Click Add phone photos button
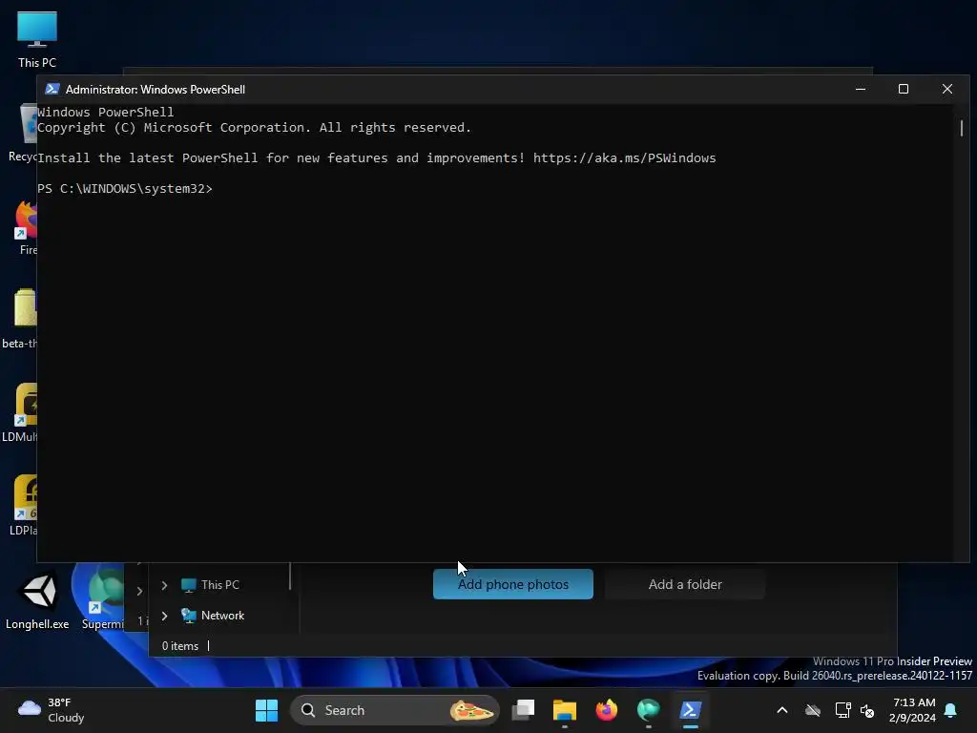This screenshot has width=977, height=733. tap(512, 584)
